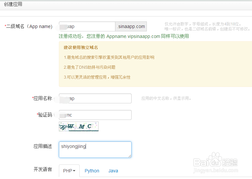Click the .sinaapp.com domain suffix box
This screenshot has width=252, height=179.
coord(131,26)
